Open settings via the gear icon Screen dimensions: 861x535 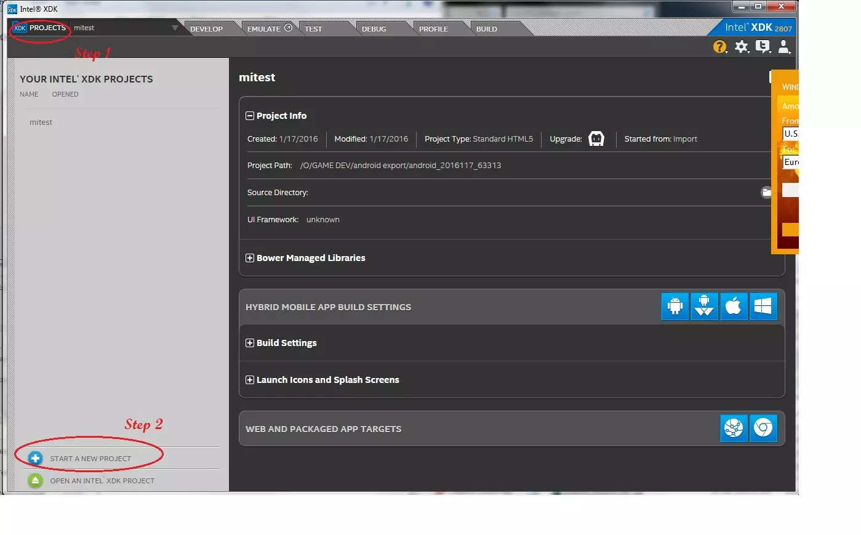[x=742, y=47]
